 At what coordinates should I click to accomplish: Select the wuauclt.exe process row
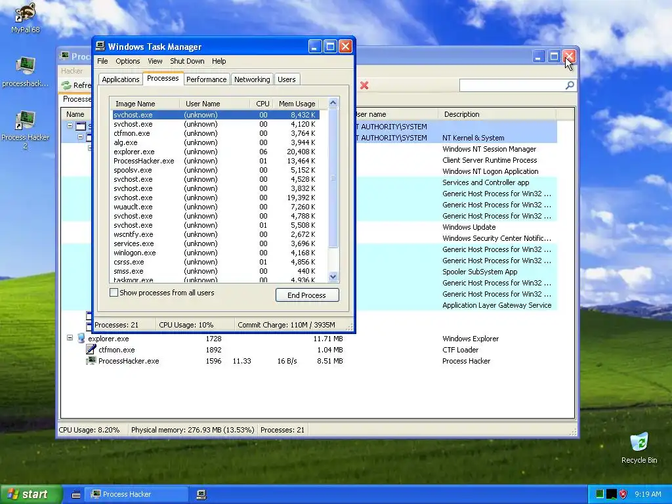pos(215,207)
